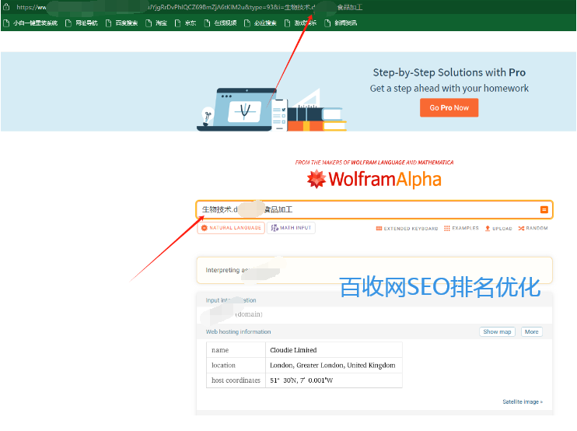
Task: Open the Examples page
Action: point(461,228)
